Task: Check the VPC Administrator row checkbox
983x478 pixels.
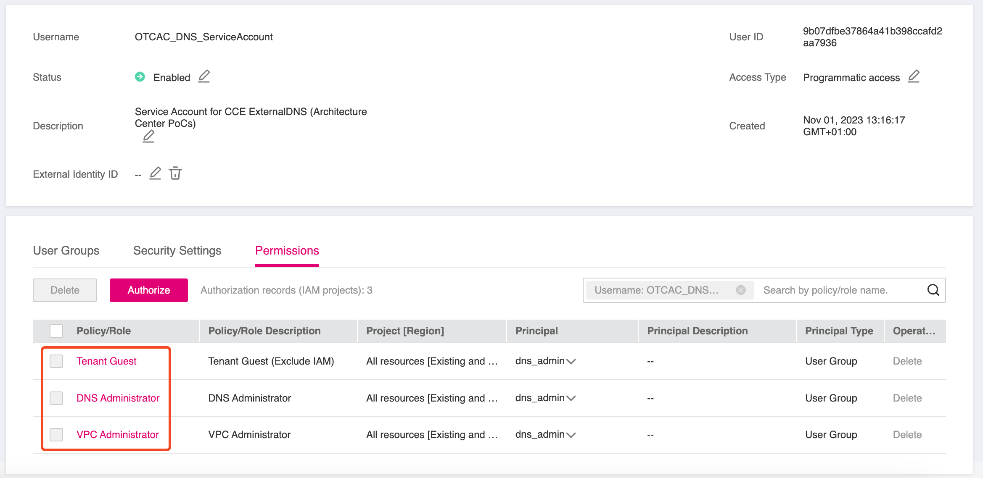Action: click(x=56, y=435)
